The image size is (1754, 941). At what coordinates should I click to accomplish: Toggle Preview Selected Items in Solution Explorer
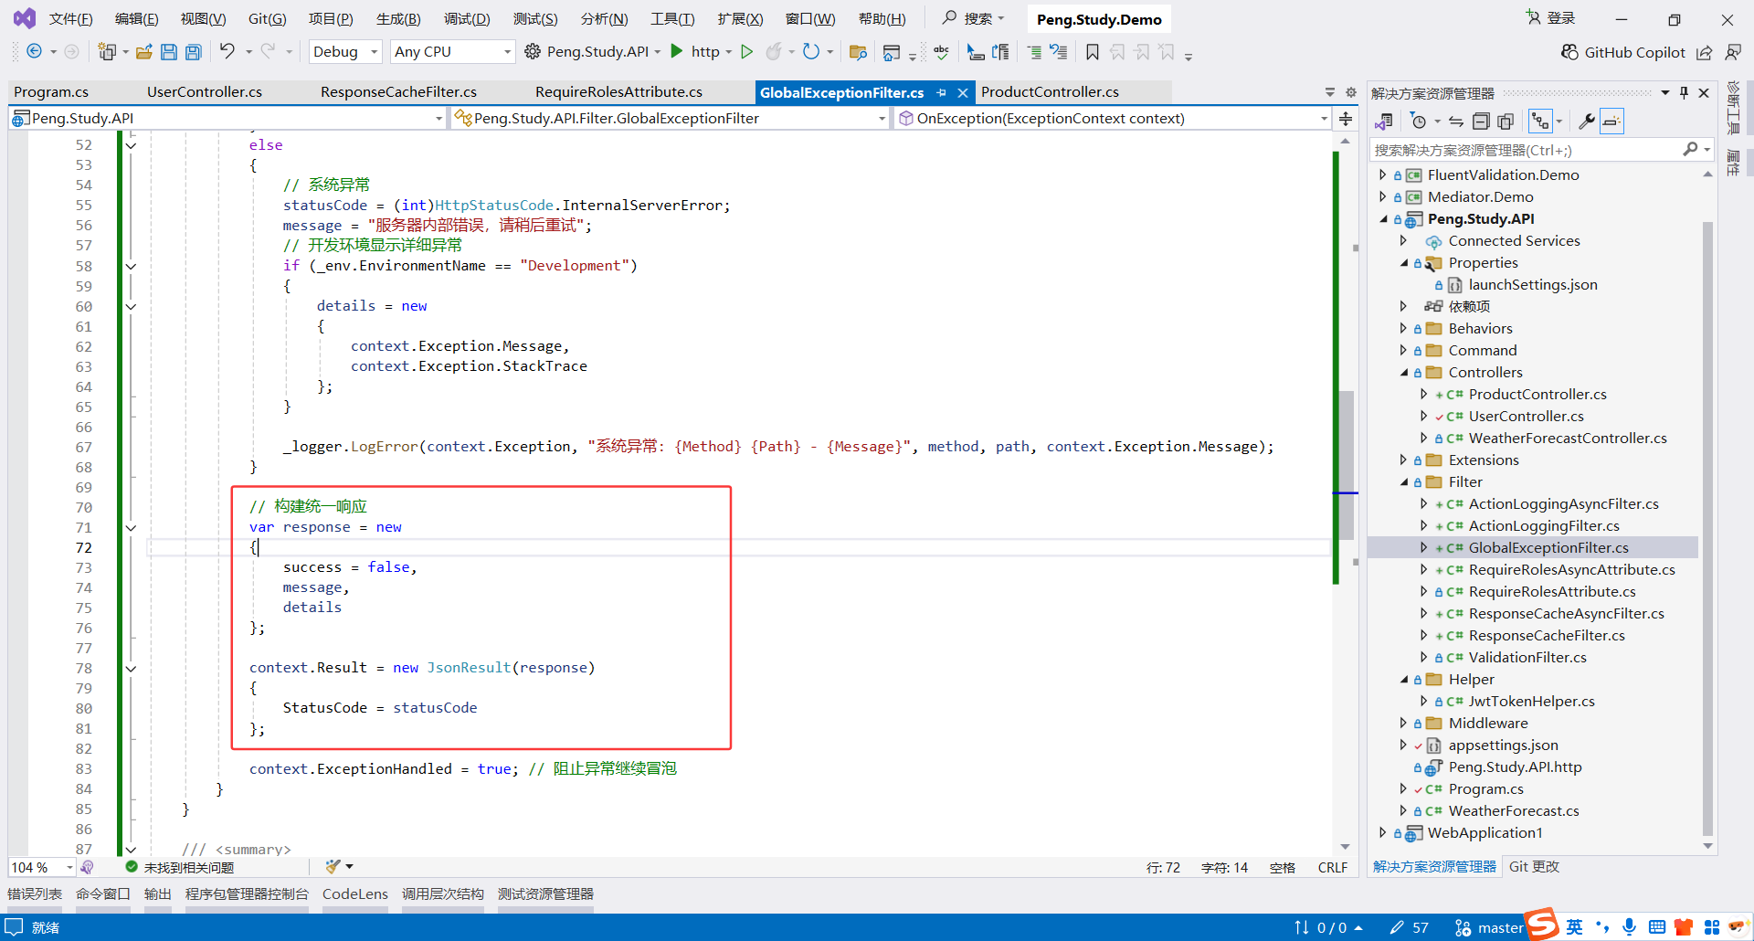(x=1612, y=122)
